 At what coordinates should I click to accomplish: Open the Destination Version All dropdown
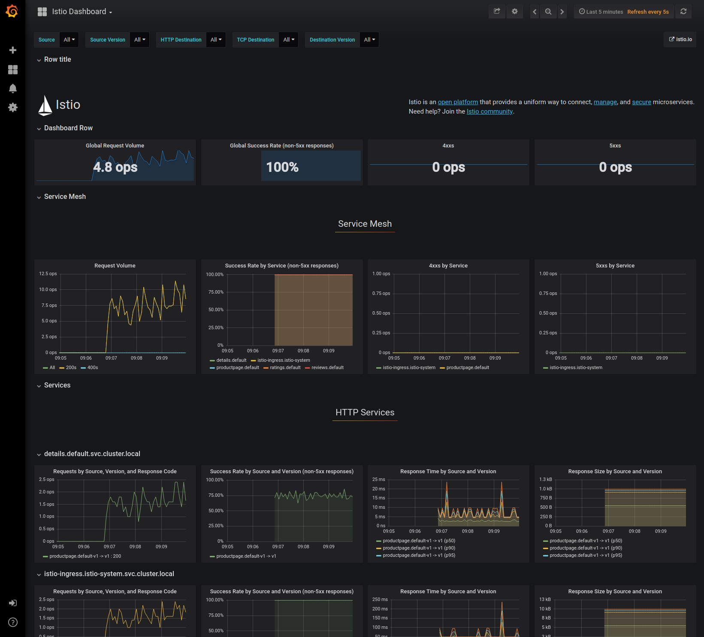[369, 40]
